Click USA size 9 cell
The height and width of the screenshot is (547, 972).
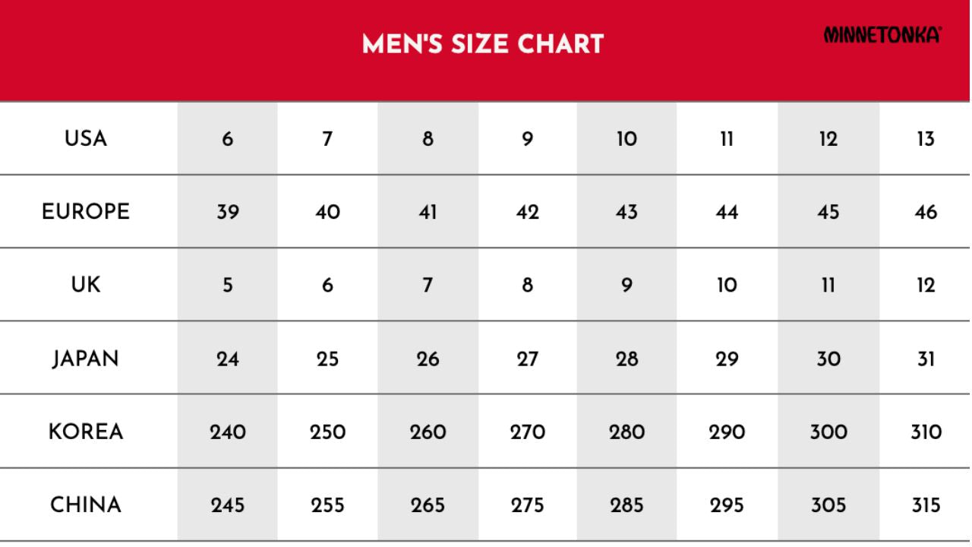tap(528, 140)
